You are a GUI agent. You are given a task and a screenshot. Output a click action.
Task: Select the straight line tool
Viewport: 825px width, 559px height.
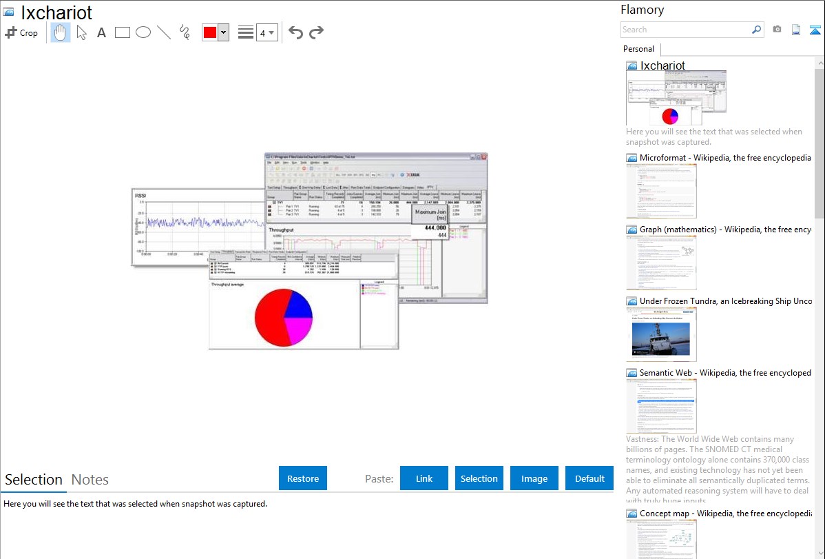click(x=164, y=32)
